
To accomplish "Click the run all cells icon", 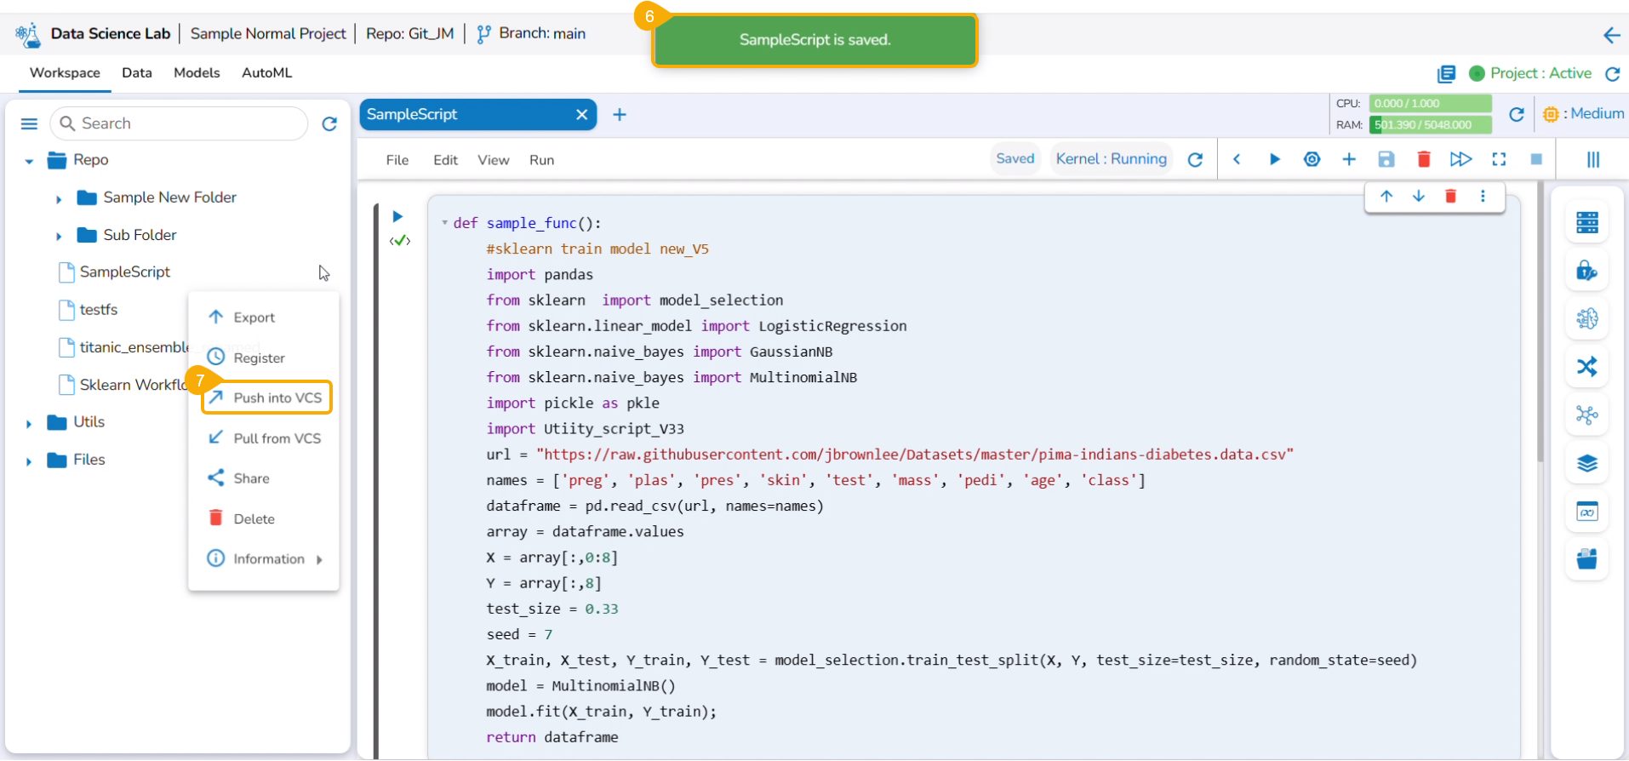I will click(1460, 159).
